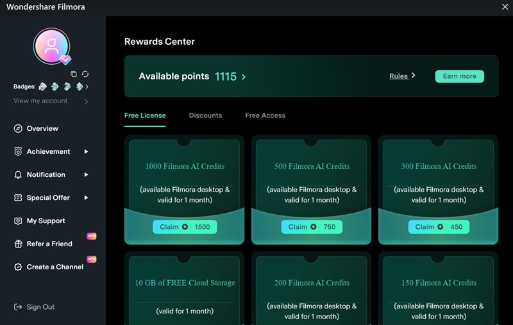The image size is (513, 325).
Task: Click the first badge icon
Action: [x=42, y=87]
